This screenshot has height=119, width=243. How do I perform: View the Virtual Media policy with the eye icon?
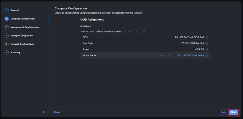tap(161, 55)
